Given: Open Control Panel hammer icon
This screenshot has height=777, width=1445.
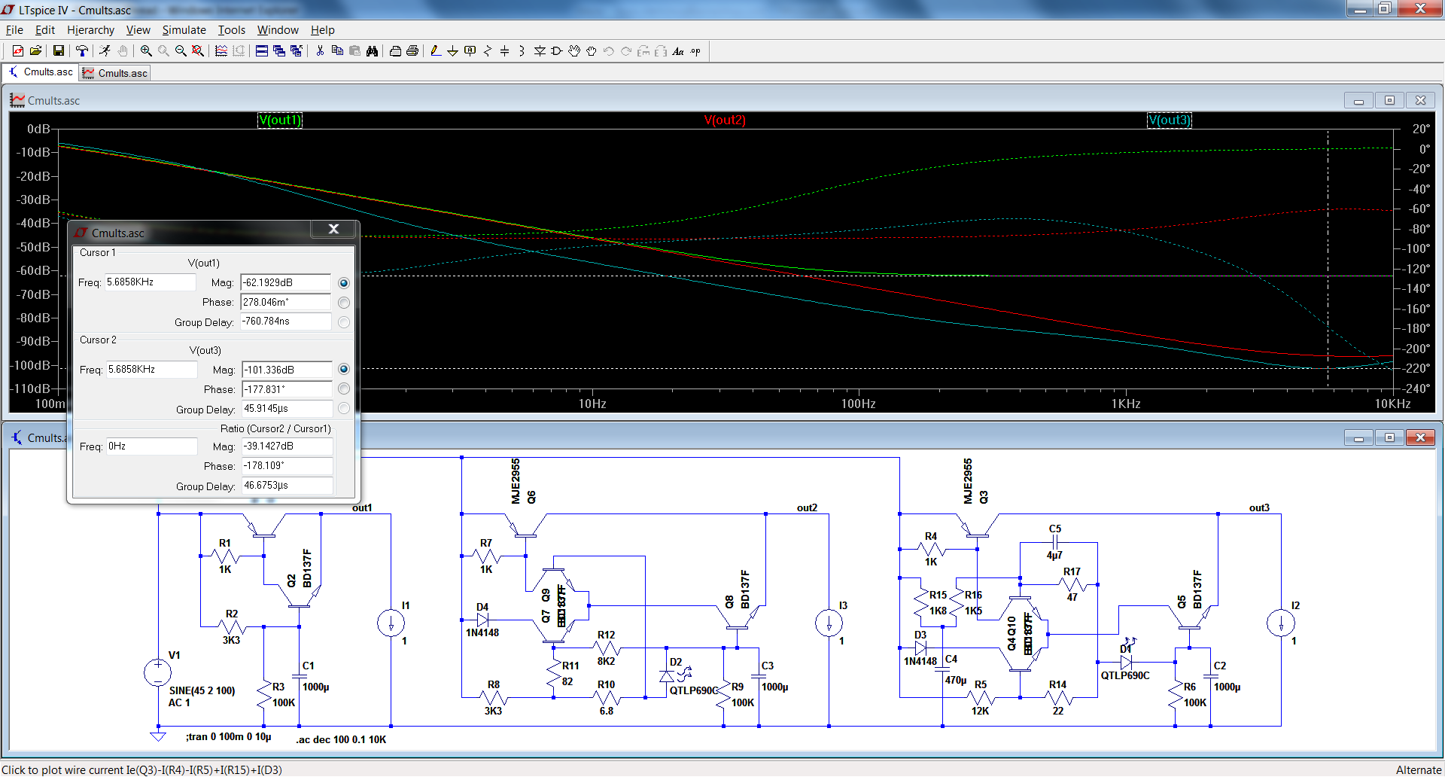Looking at the screenshot, I should point(81,51).
